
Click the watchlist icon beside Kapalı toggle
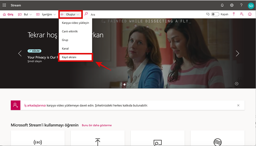pyautogui.click(x=208, y=14)
